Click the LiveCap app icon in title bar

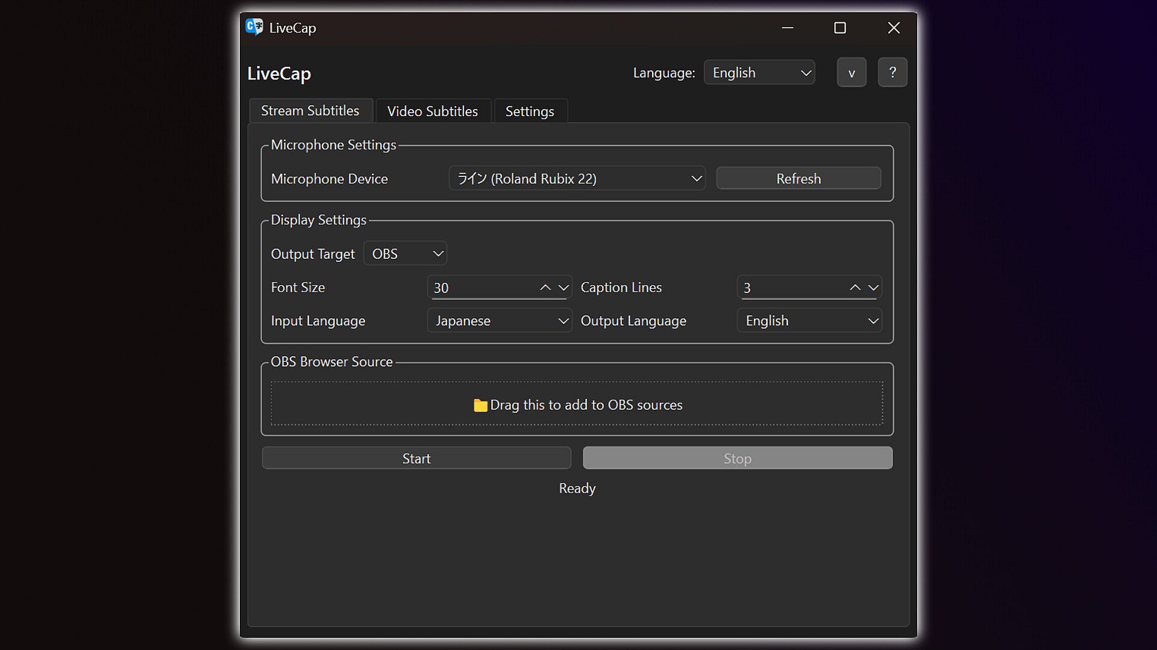[254, 27]
